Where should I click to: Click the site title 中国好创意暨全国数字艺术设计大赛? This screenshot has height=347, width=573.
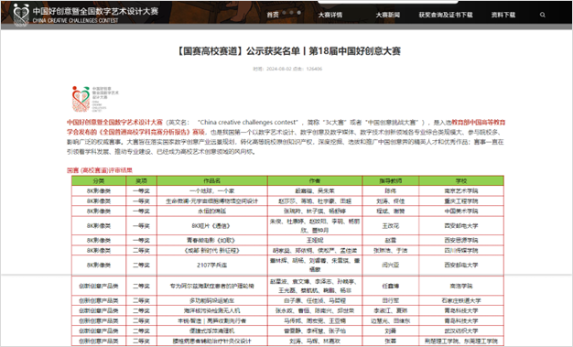pyautogui.click(x=95, y=11)
